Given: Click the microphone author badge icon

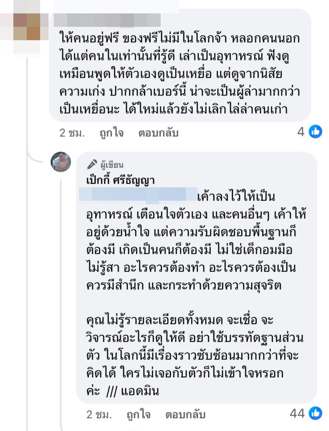Looking at the screenshot, I should click(92, 164).
